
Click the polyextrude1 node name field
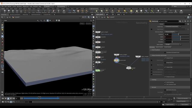click(168, 21)
